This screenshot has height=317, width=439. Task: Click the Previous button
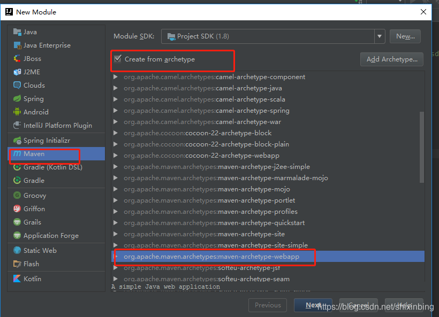[x=268, y=305]
